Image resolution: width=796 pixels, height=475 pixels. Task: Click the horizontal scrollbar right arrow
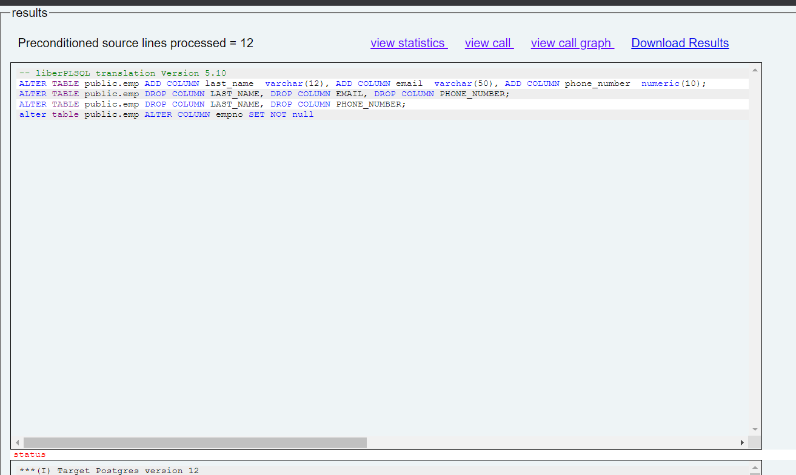(742, 442)
